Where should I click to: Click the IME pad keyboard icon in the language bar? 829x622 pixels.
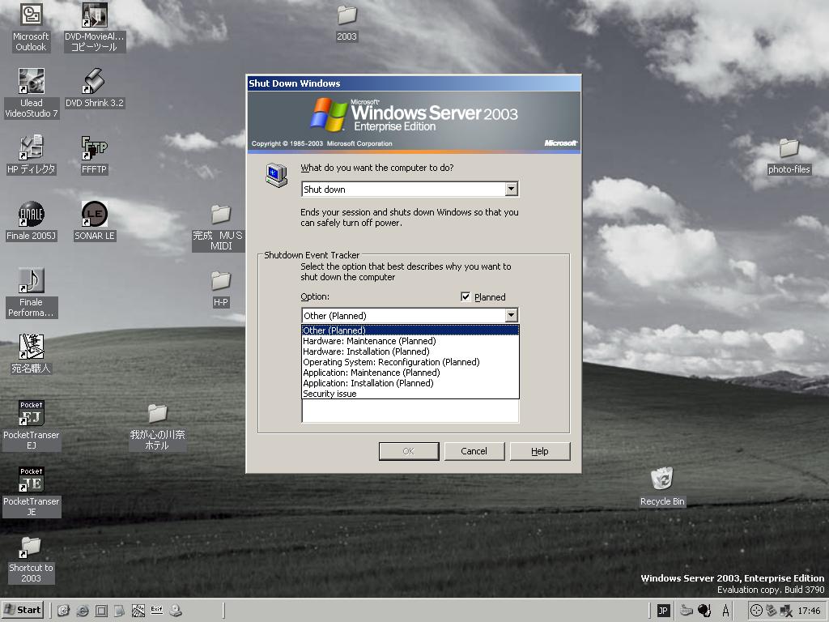point(687,611)
